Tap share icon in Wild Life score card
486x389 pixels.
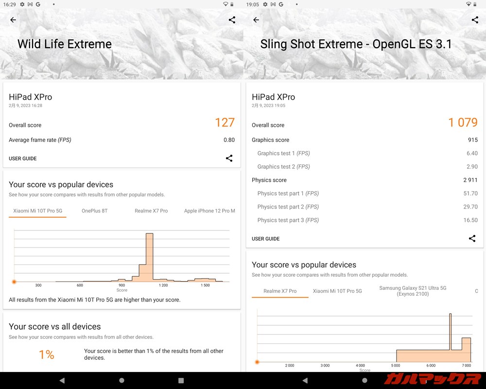(x=229, y=158)
